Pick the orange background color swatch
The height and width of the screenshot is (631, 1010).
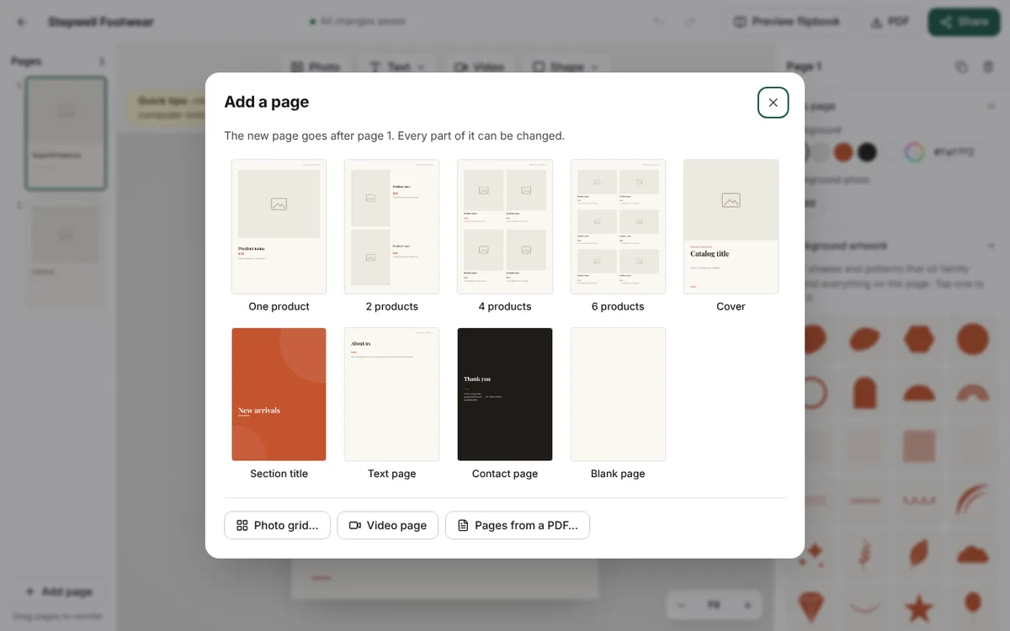843,152
